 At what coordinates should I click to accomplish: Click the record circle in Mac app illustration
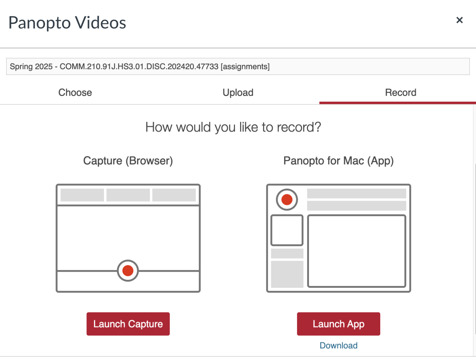coord(287,199)
